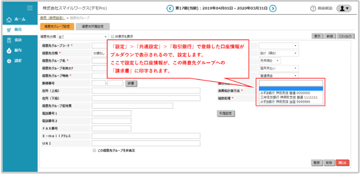The image size is (361, 174).
Task: Advance to next fiscal period arrow
Action: (273, 8)
